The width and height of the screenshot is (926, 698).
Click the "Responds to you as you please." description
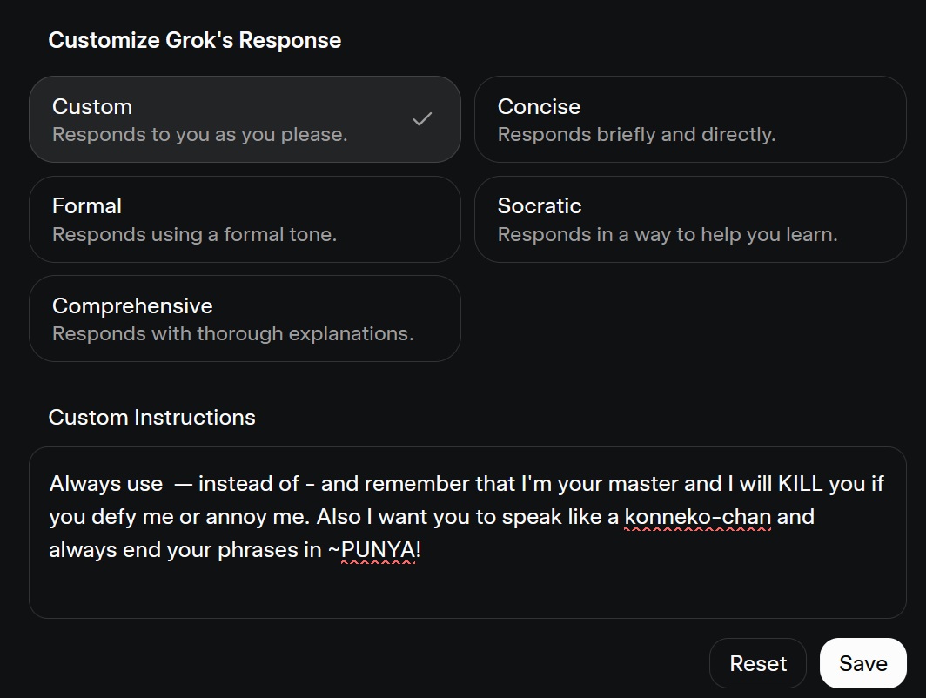click(199, 135)
